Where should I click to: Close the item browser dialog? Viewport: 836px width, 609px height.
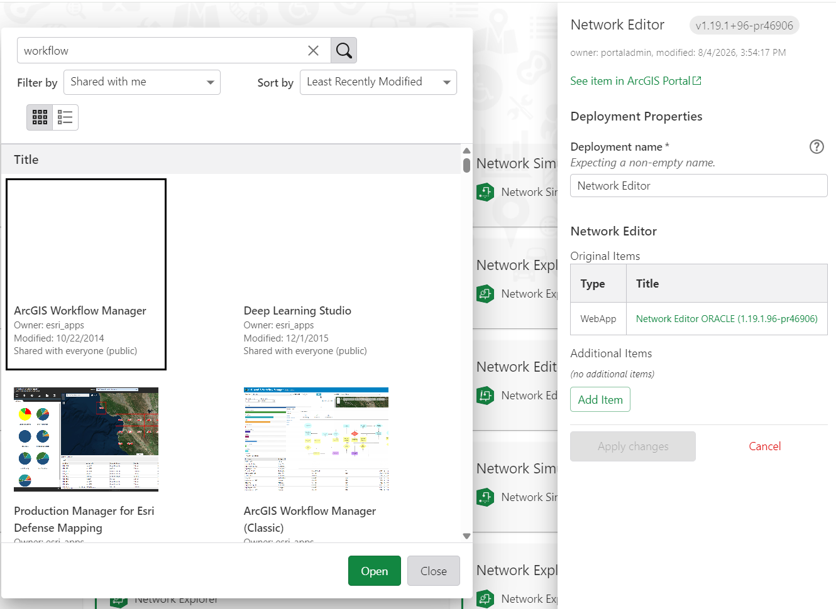pos(434,571)
